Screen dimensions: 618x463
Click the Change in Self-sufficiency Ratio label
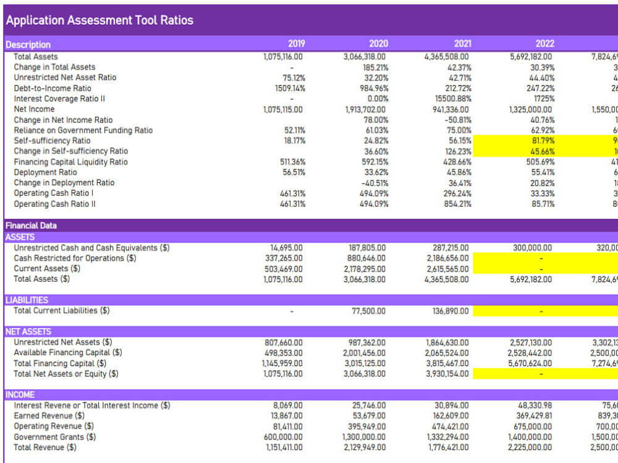[71, 151]
